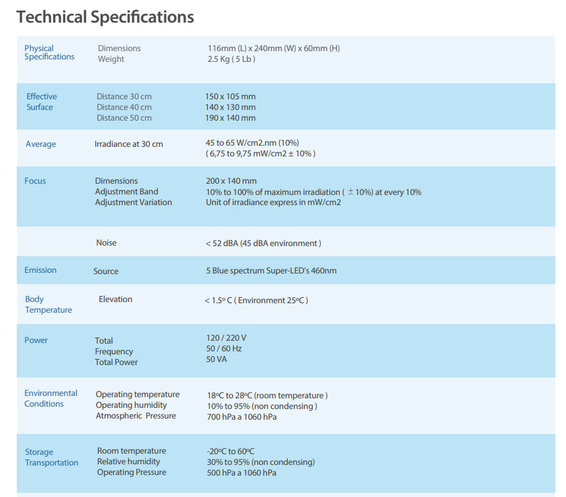Click the Environmental Conditions category label
The image size is (566, 497).
click(51, 398)
